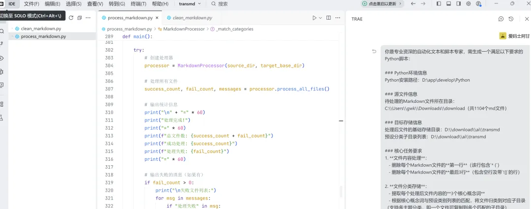Open the user account icon

(478, 4)
